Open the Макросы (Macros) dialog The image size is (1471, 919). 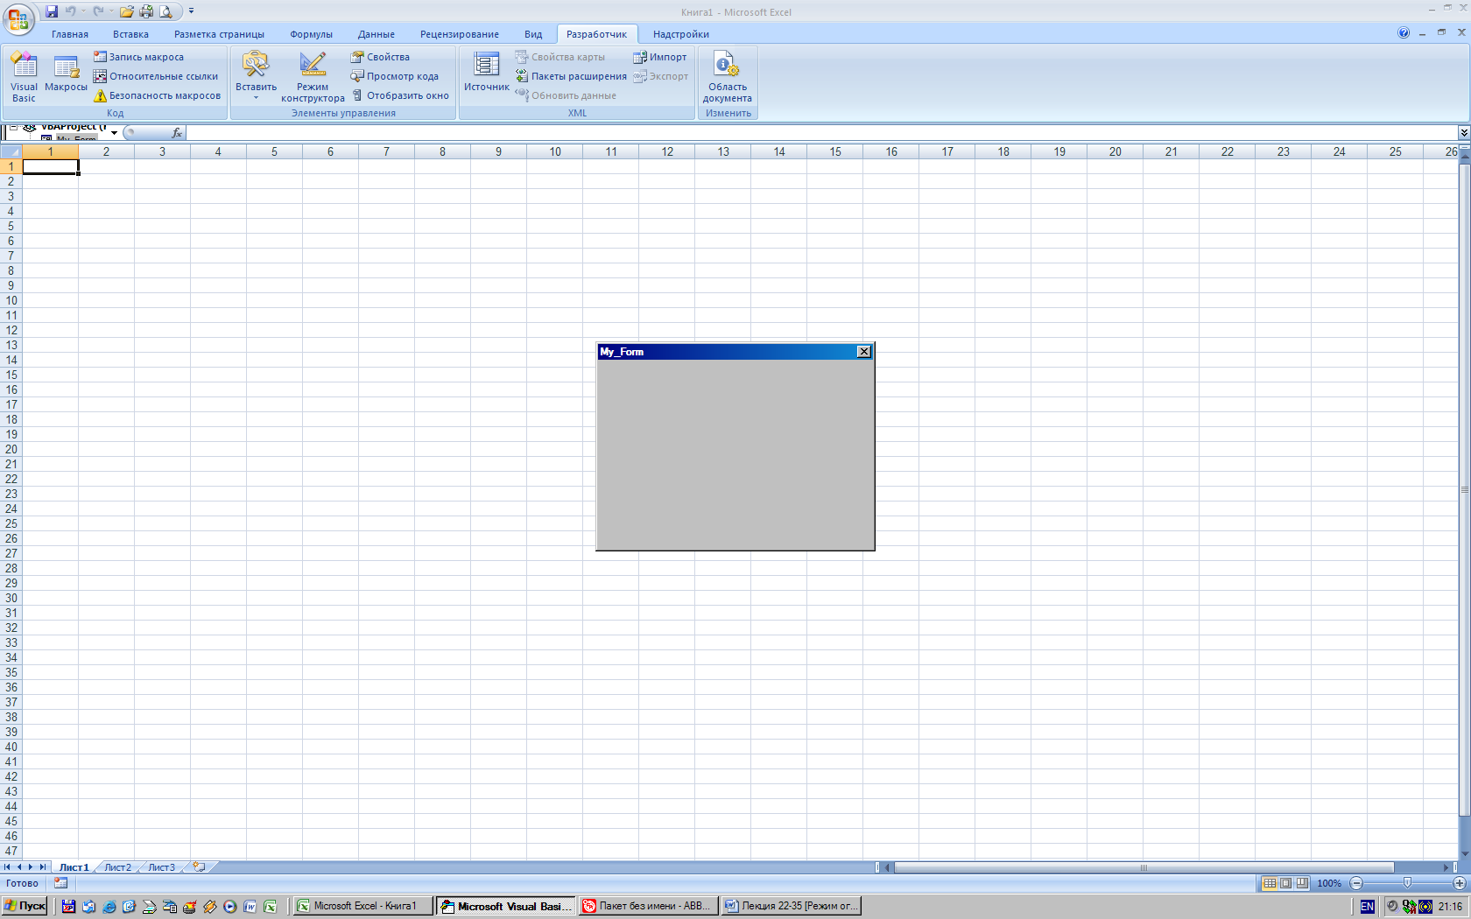click(x=66, y=72)
